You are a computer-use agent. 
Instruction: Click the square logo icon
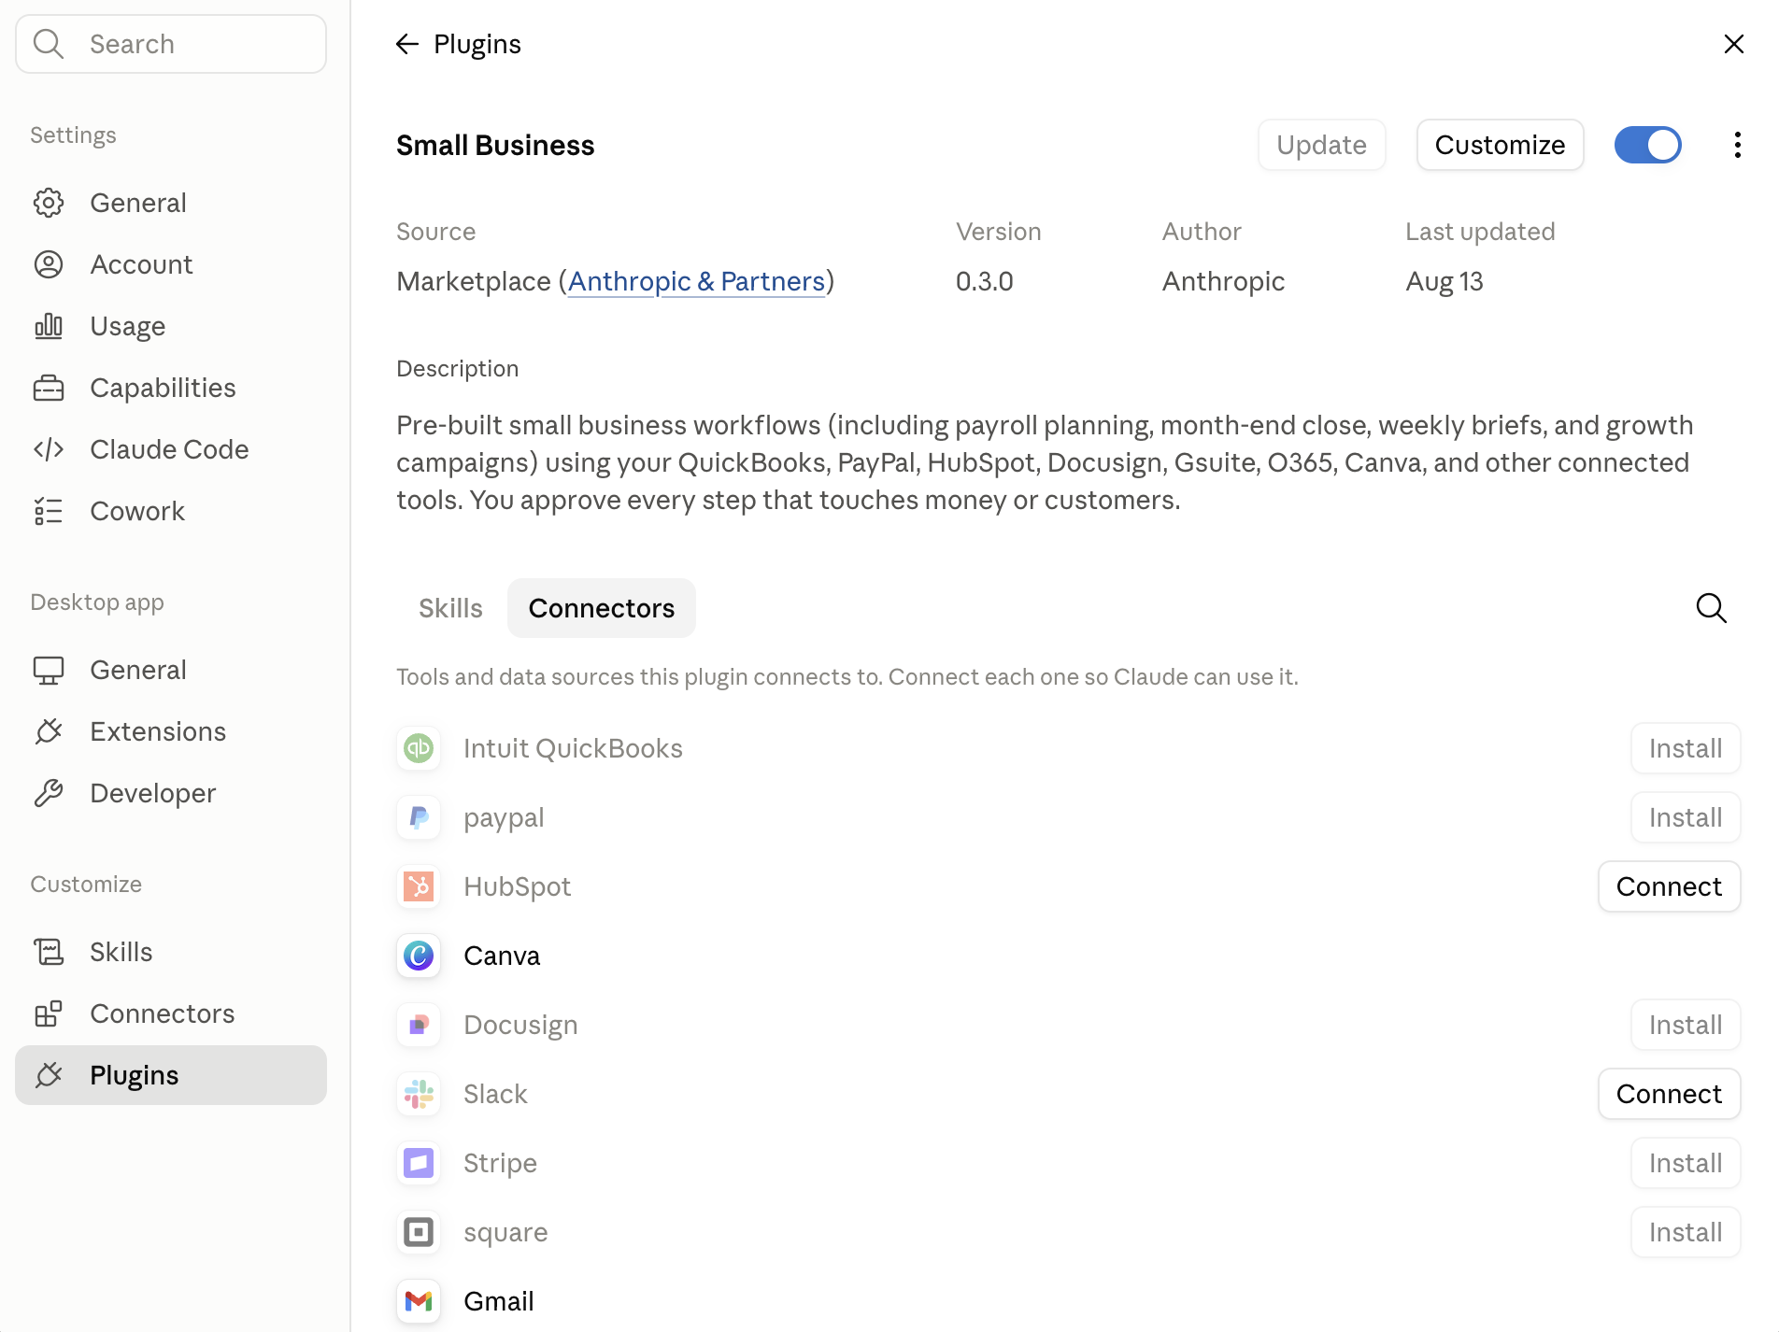(419, 1232)
